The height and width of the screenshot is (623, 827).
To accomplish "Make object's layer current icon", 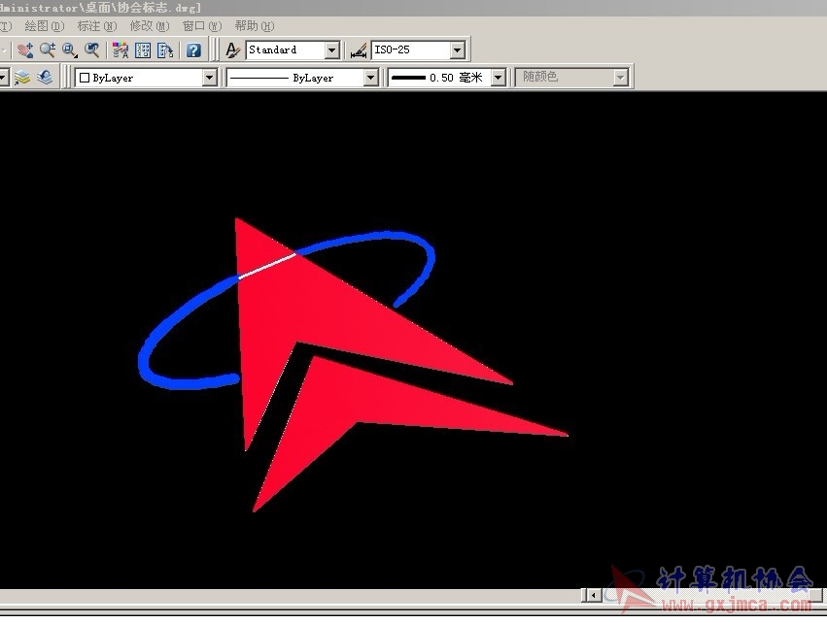I will (x=22, y=78).
